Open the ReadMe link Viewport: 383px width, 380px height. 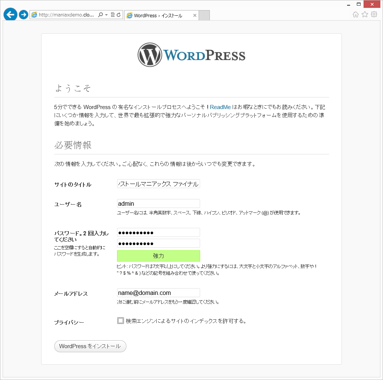coord(220,107)
